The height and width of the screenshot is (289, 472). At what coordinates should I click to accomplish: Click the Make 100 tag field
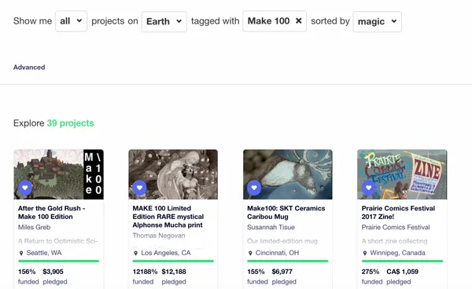(x=275, y=21)
